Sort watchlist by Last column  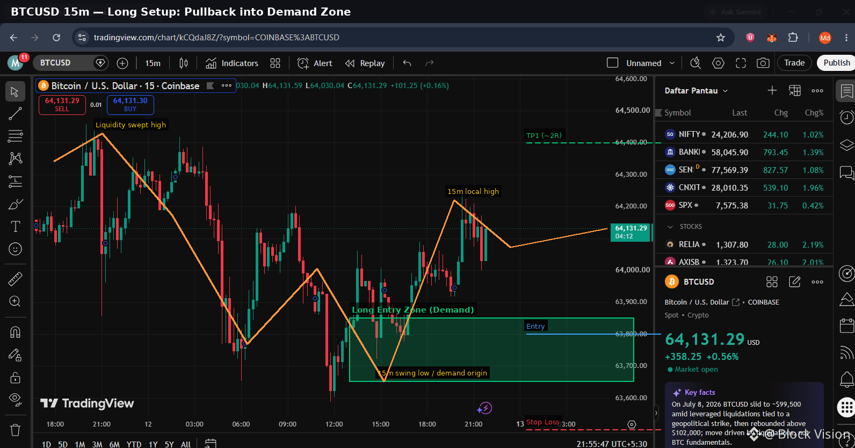(x=740, y=113)
